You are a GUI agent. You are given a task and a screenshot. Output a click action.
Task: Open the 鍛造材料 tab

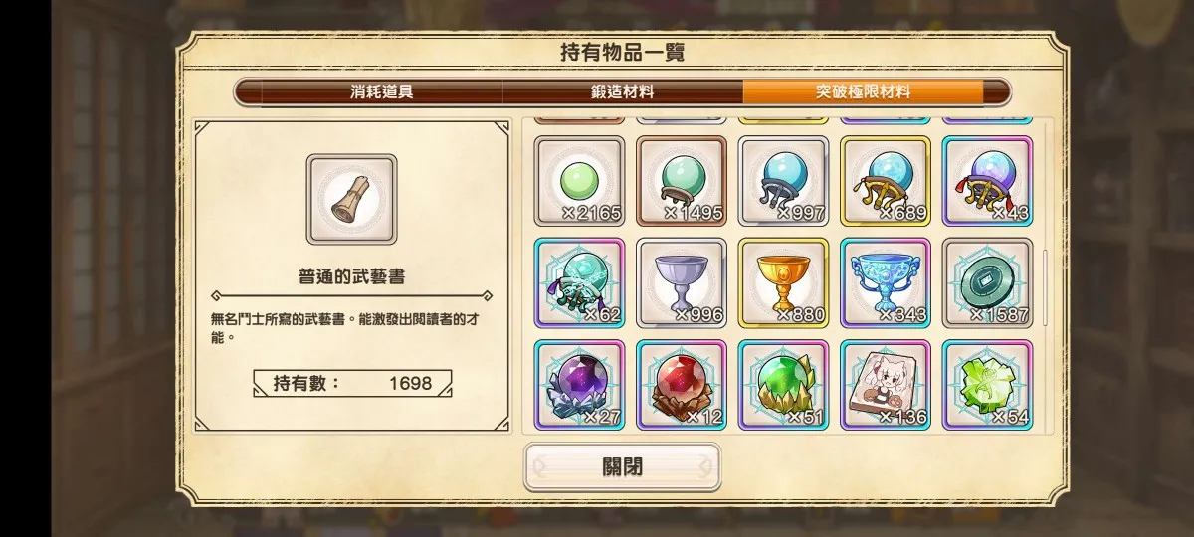[623, 91]
